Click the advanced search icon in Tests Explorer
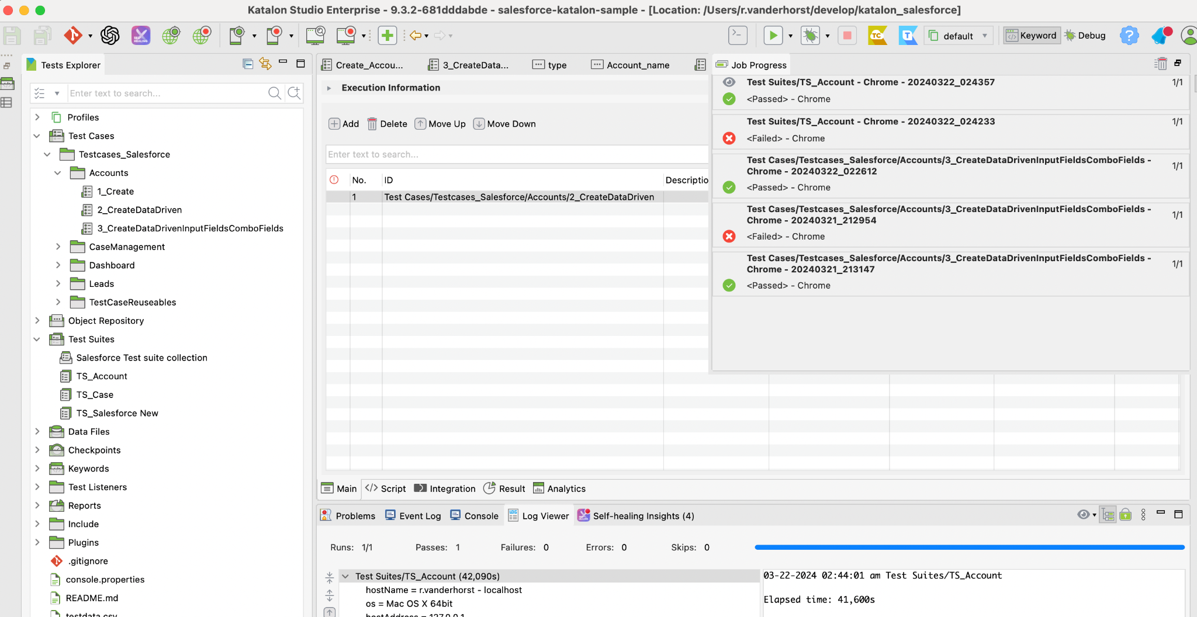Screen dimensions: 1197x617 [x=295, y=93]
